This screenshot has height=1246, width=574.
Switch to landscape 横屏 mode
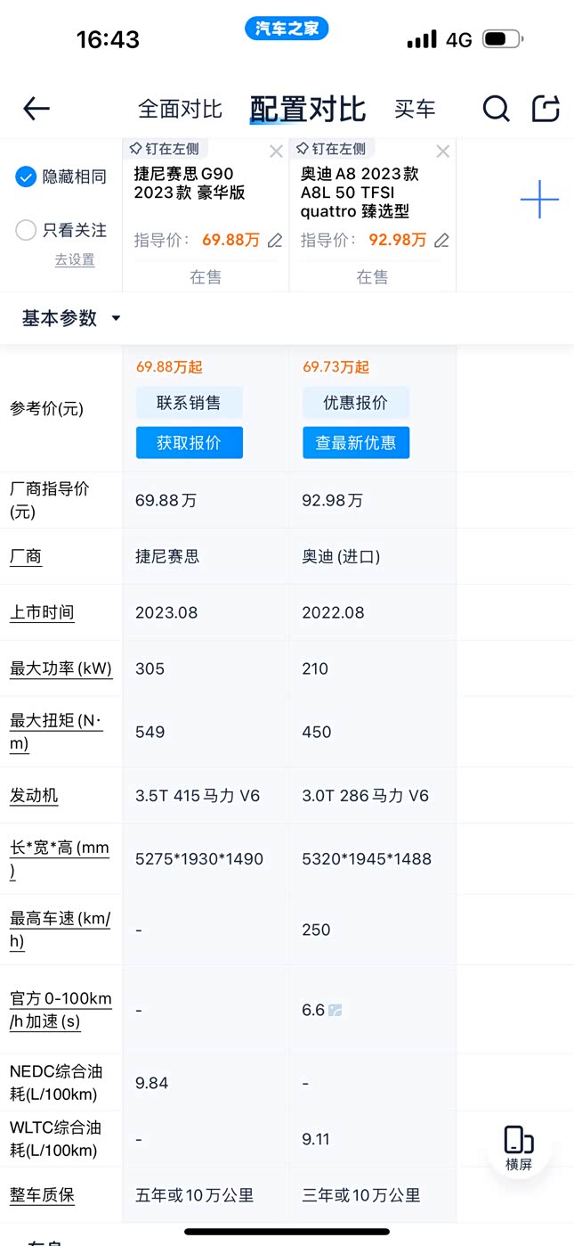pos(519,1148)
